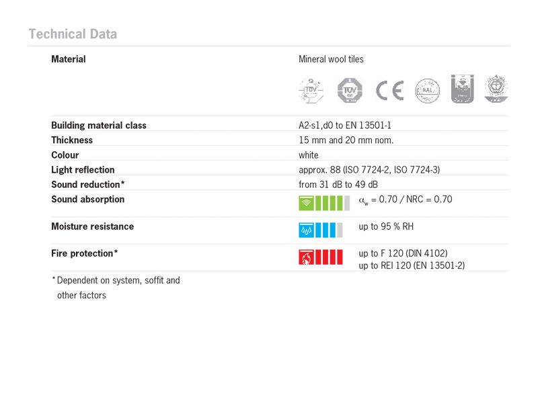
Task: Click the blue moisture droplets icon
Action: point(306,230)
